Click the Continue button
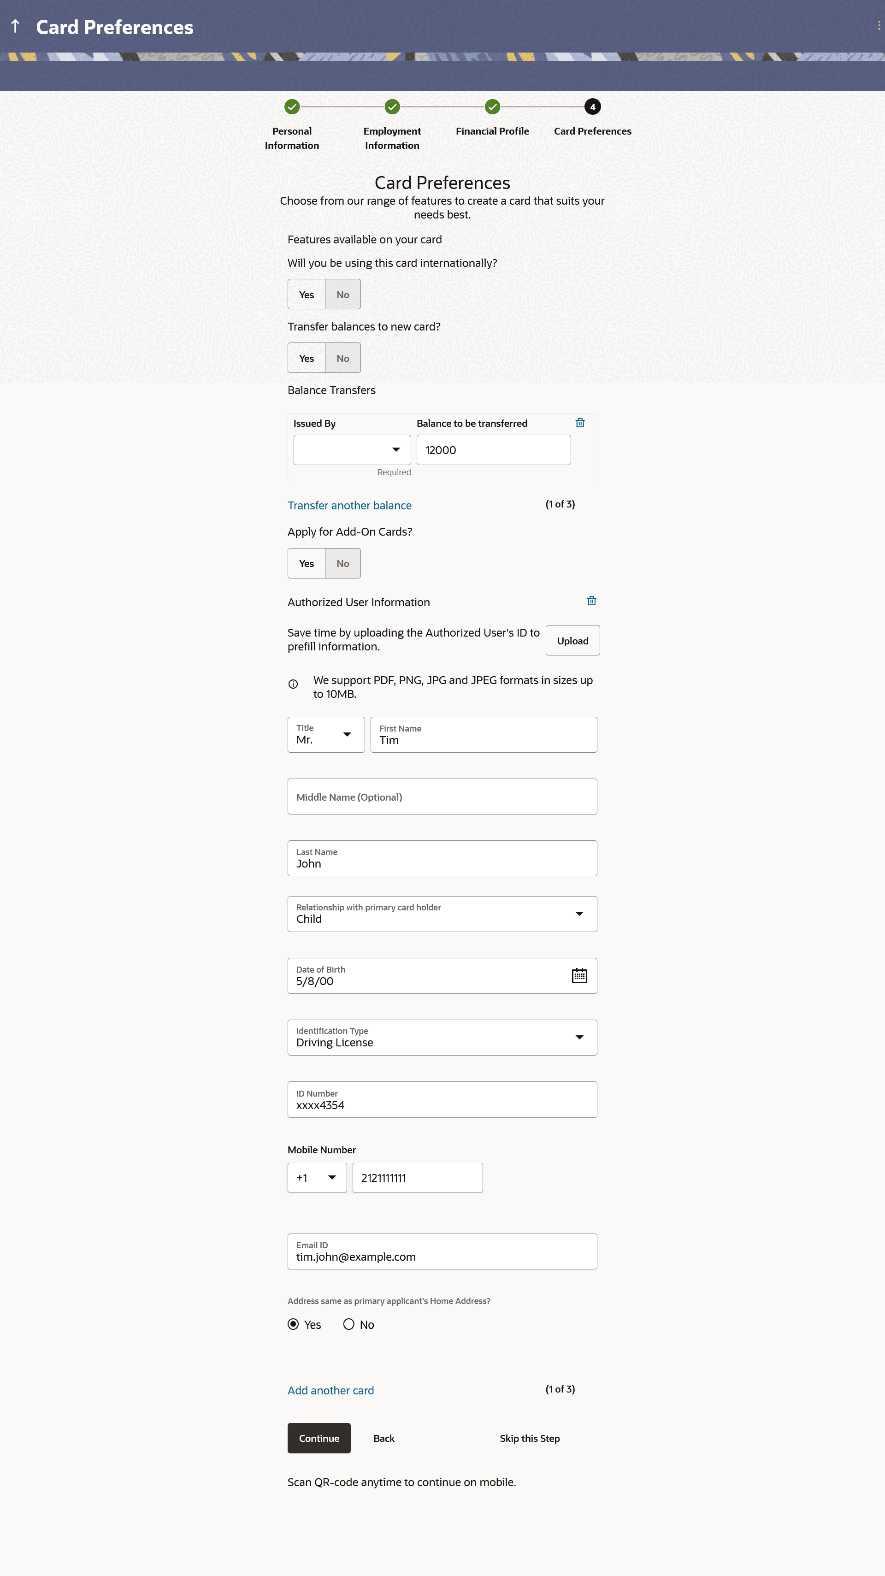The width and height of the screenshot is (885, 1576). click(x=319, y=1438)
